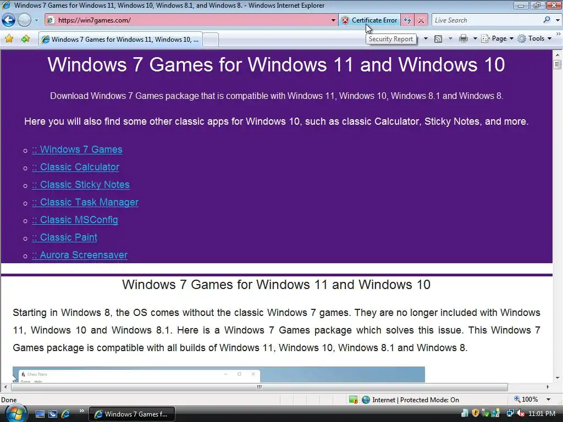Click the win7games.com URL in the address bar
563x422 pixels.
[x=95, y=20]
